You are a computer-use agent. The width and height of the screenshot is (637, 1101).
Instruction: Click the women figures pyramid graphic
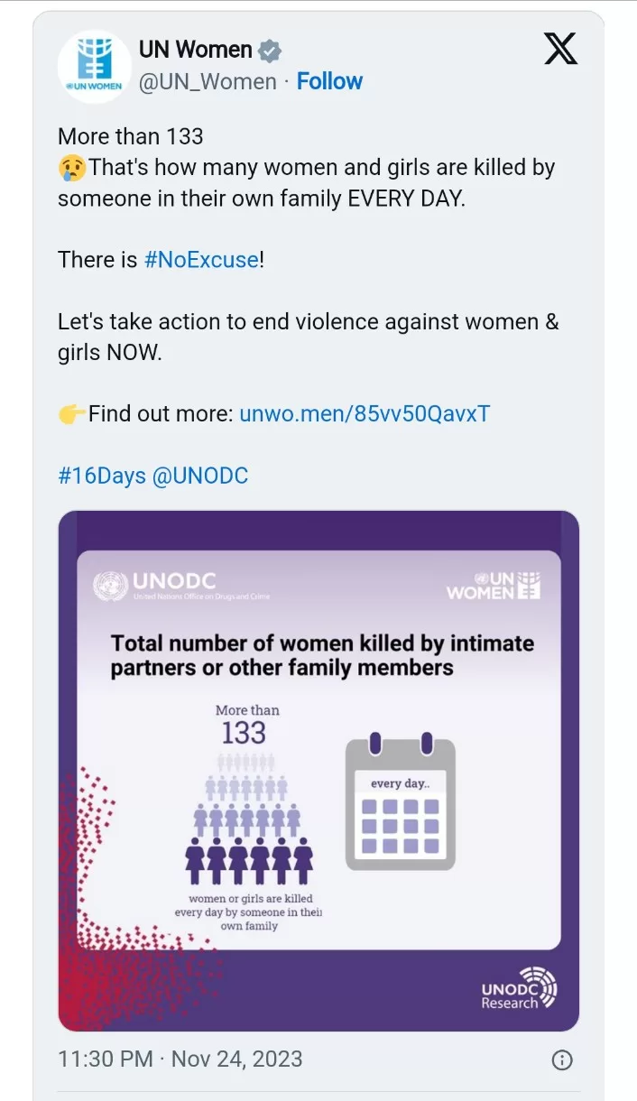pos(250,821)
